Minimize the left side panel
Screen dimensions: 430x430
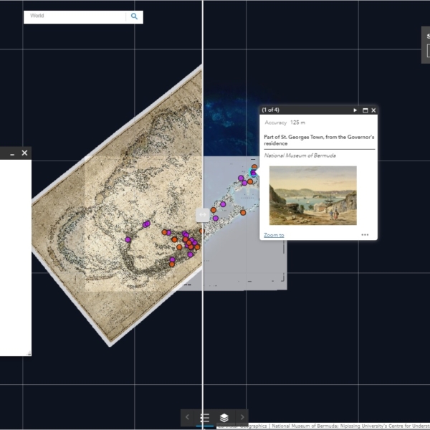(x=12, y=153)
